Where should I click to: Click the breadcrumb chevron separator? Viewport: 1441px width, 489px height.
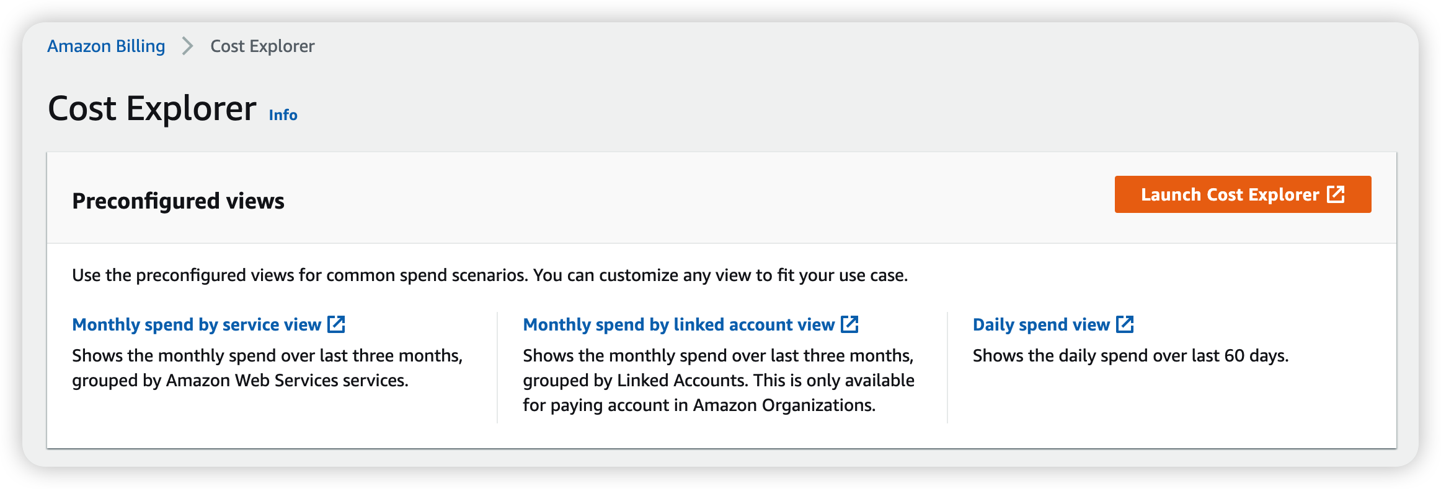(187, 46)
